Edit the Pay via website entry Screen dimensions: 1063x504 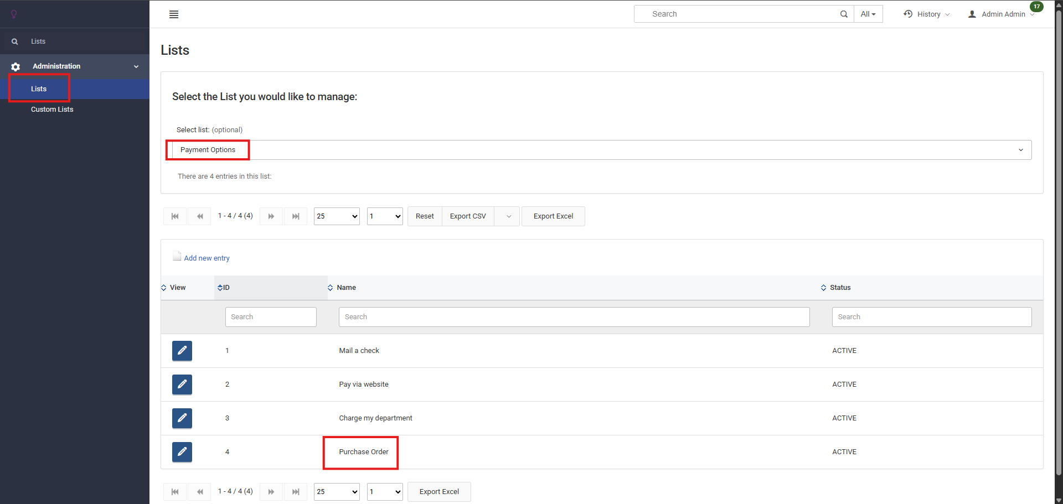[x=182, y=385]
